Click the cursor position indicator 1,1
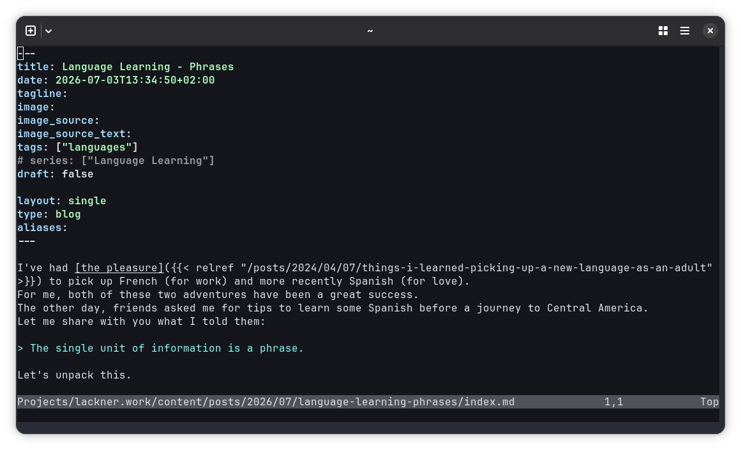Screen dimensions: 741x450 pos(614,401)
